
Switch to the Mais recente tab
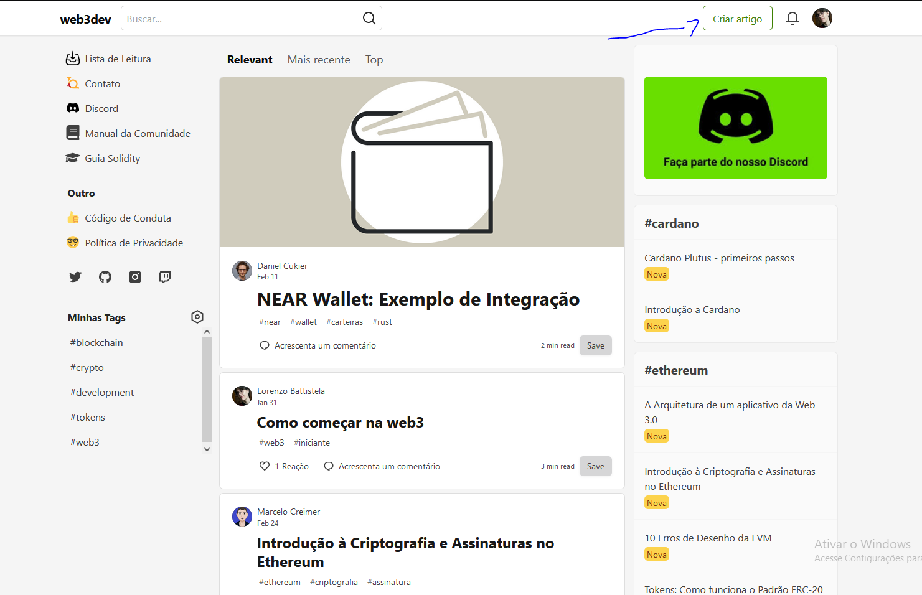318,59
